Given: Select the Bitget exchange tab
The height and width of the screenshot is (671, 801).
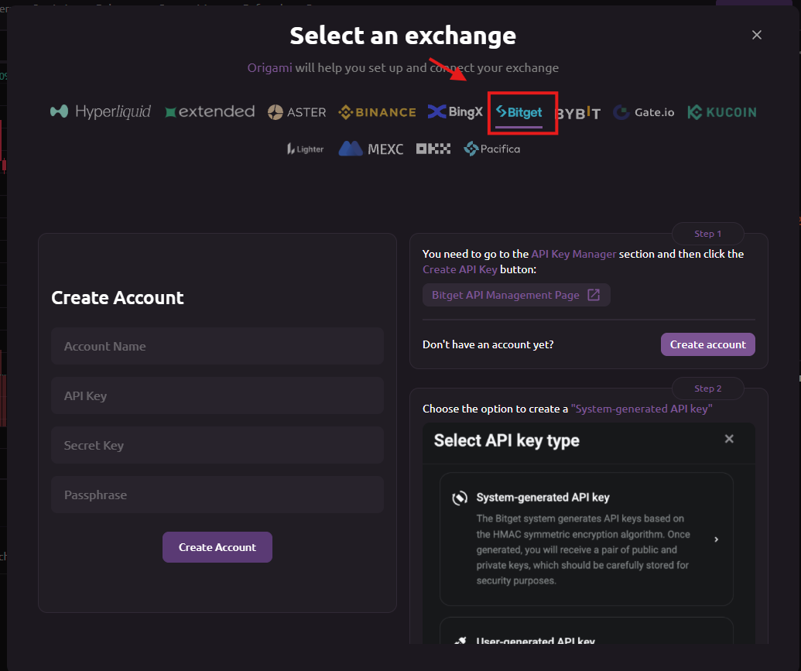Looking at the screenshot, I should pyautogui.click(x=519, y=112).
